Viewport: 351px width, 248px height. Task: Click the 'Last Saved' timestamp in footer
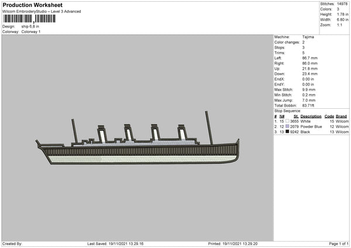(x=115, y=244)
